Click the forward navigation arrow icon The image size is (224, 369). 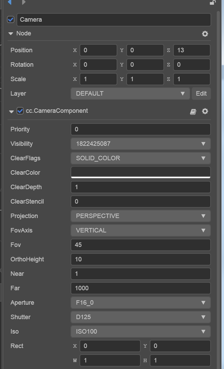coord(24,2)
